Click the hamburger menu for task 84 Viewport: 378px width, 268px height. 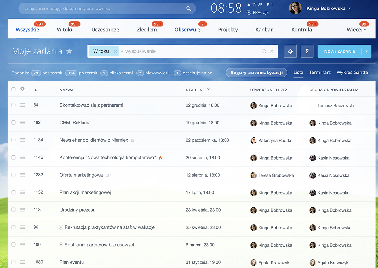point(22,105)
